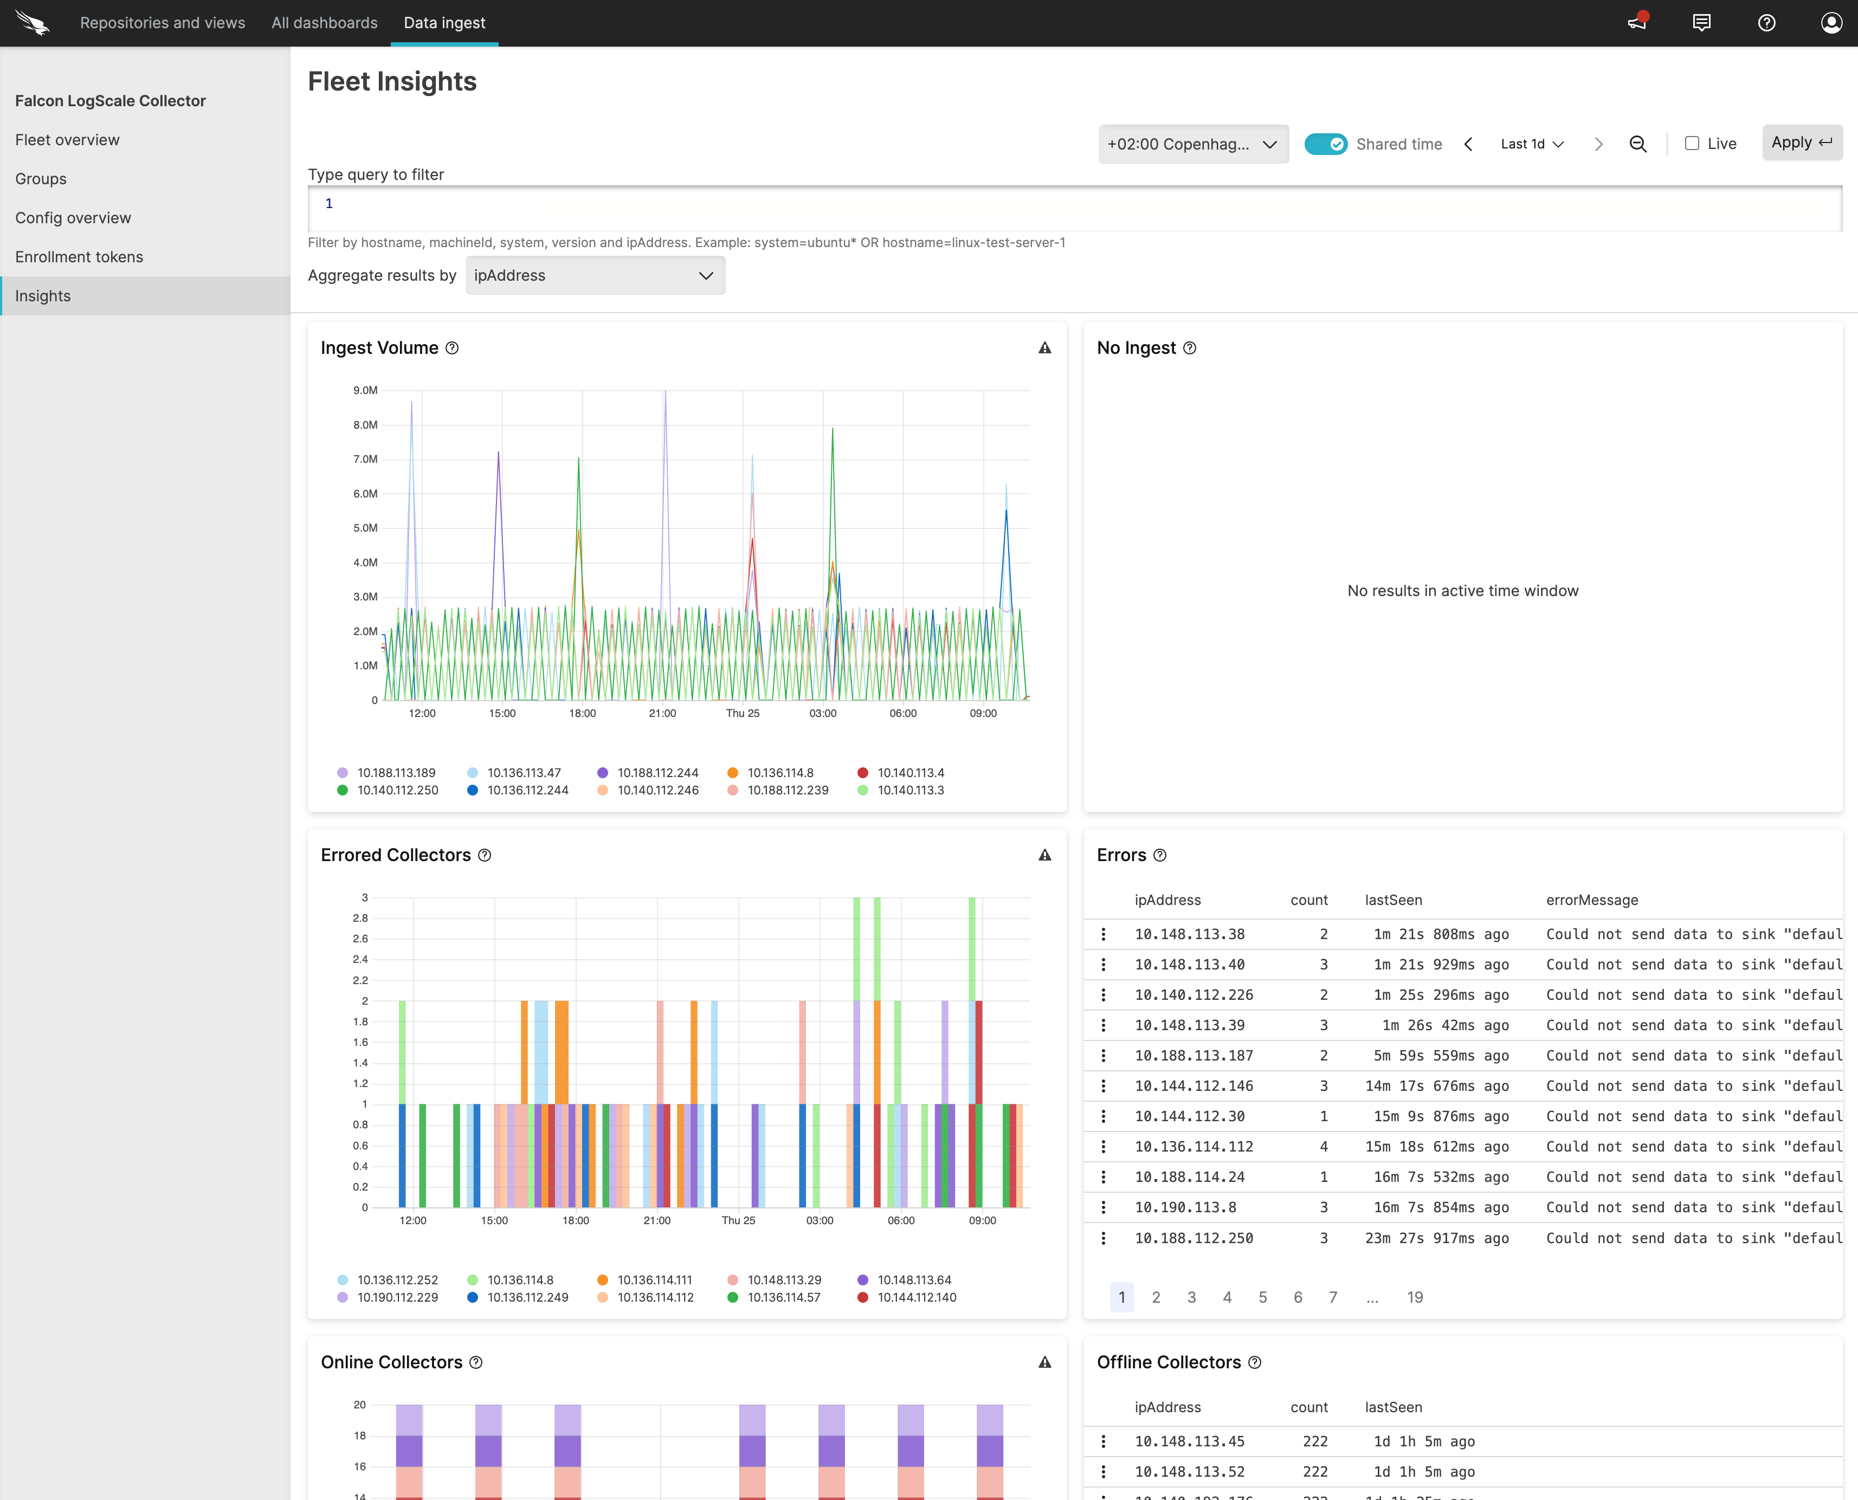This screenshot has height=1500, width=1858.
Task: Open the user account profile icon
Action: pyautogui.click(x=1831, y=22)
